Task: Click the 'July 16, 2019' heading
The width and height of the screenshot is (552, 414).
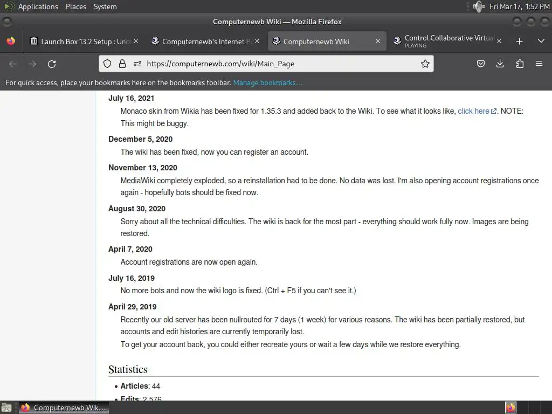Action: pyautogui.click(x=132, y=278)
